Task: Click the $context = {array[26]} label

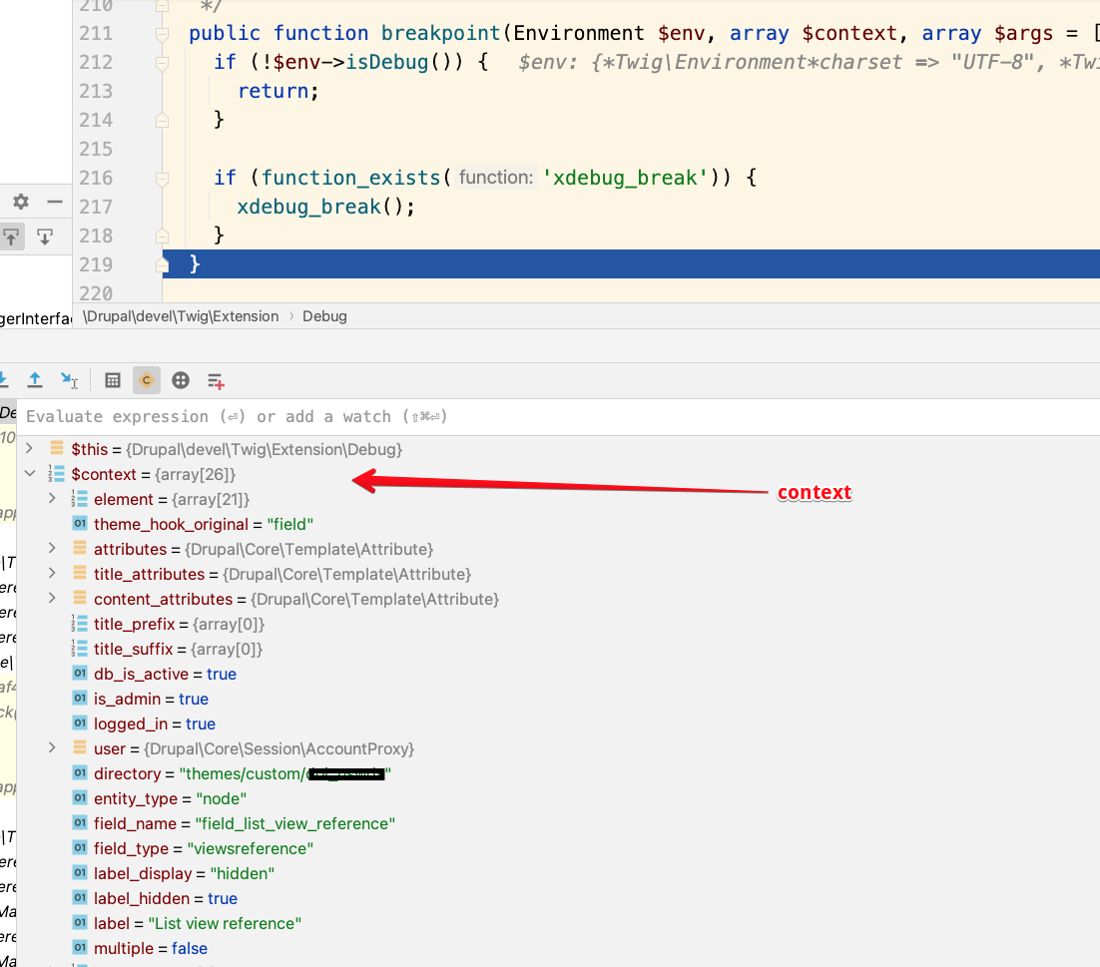Action: coord(153,474)
